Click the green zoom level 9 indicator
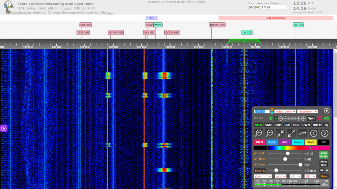Screen dimensions: 337x189 (276, 118)
